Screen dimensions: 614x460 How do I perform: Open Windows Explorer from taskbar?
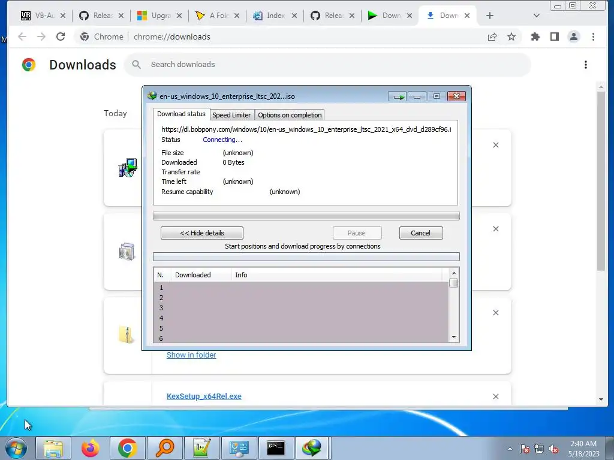(x=53, y=448)
